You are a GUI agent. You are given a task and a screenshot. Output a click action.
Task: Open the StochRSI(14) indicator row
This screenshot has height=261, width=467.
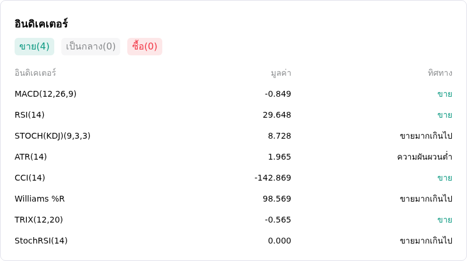coord(233,241)
